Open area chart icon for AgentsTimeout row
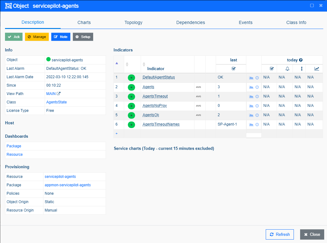The height and width of the screenshot is (243, 327). tap(251, 97)
